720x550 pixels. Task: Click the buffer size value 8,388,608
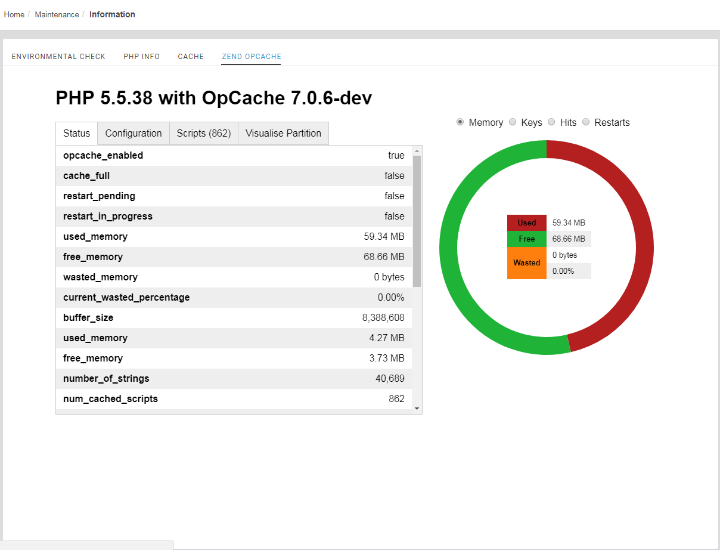pyautogui.click(x=383, y=318)
